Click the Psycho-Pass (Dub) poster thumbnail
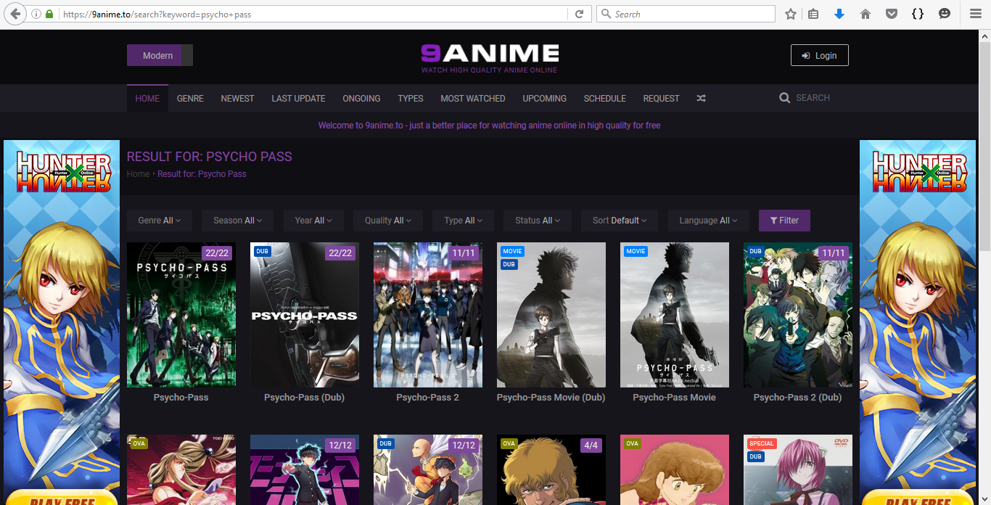Screen dimensions: 991x505 305,315
